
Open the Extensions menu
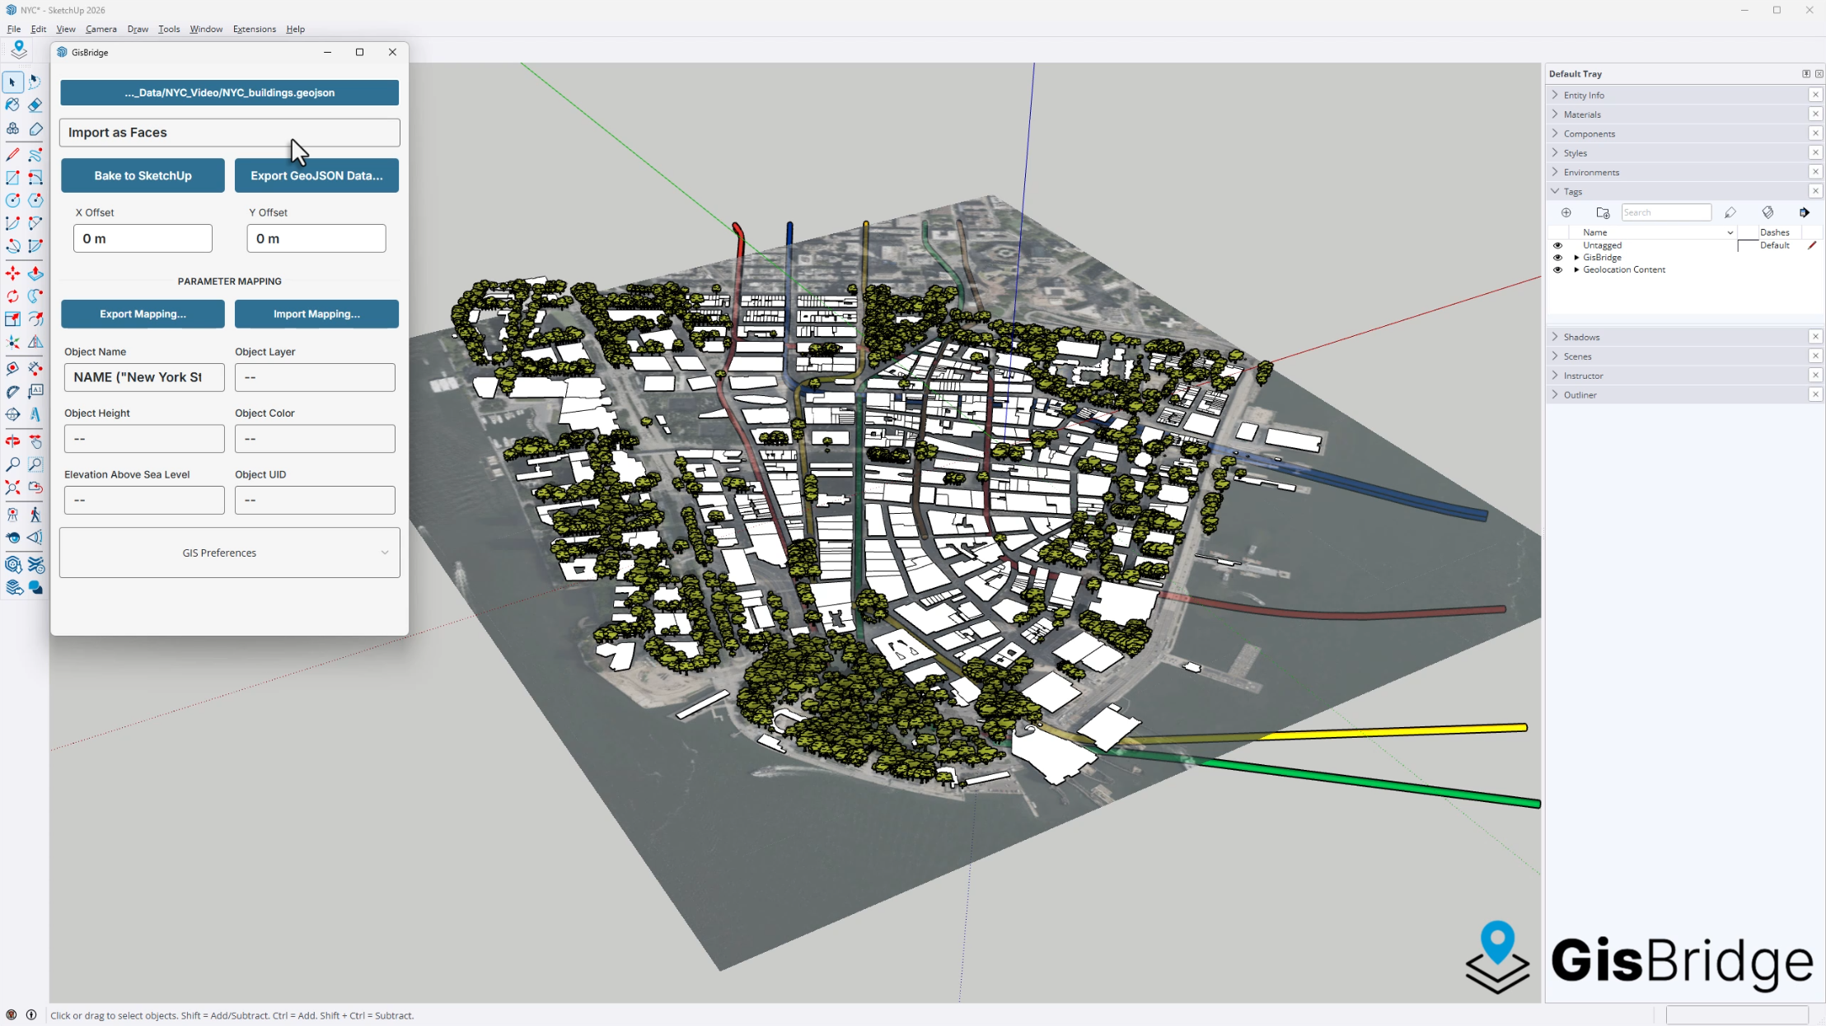[254, 29]
